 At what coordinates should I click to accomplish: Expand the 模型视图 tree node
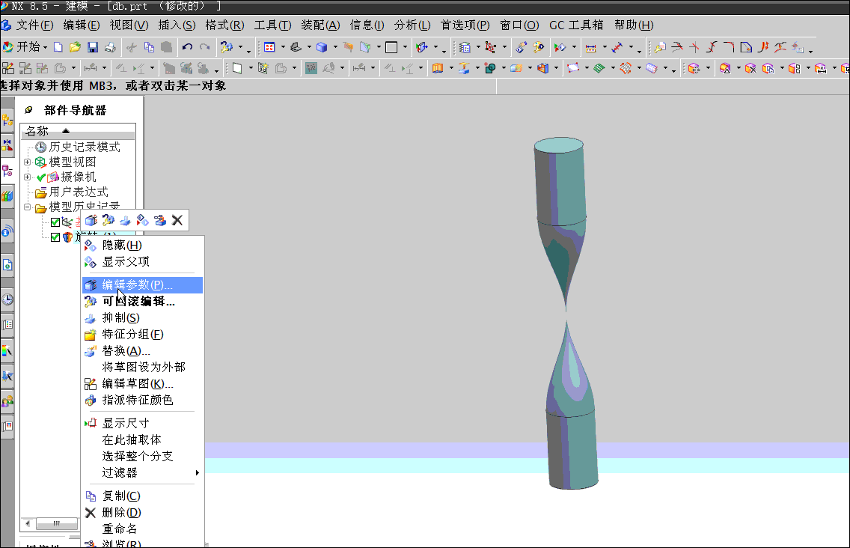27,162
